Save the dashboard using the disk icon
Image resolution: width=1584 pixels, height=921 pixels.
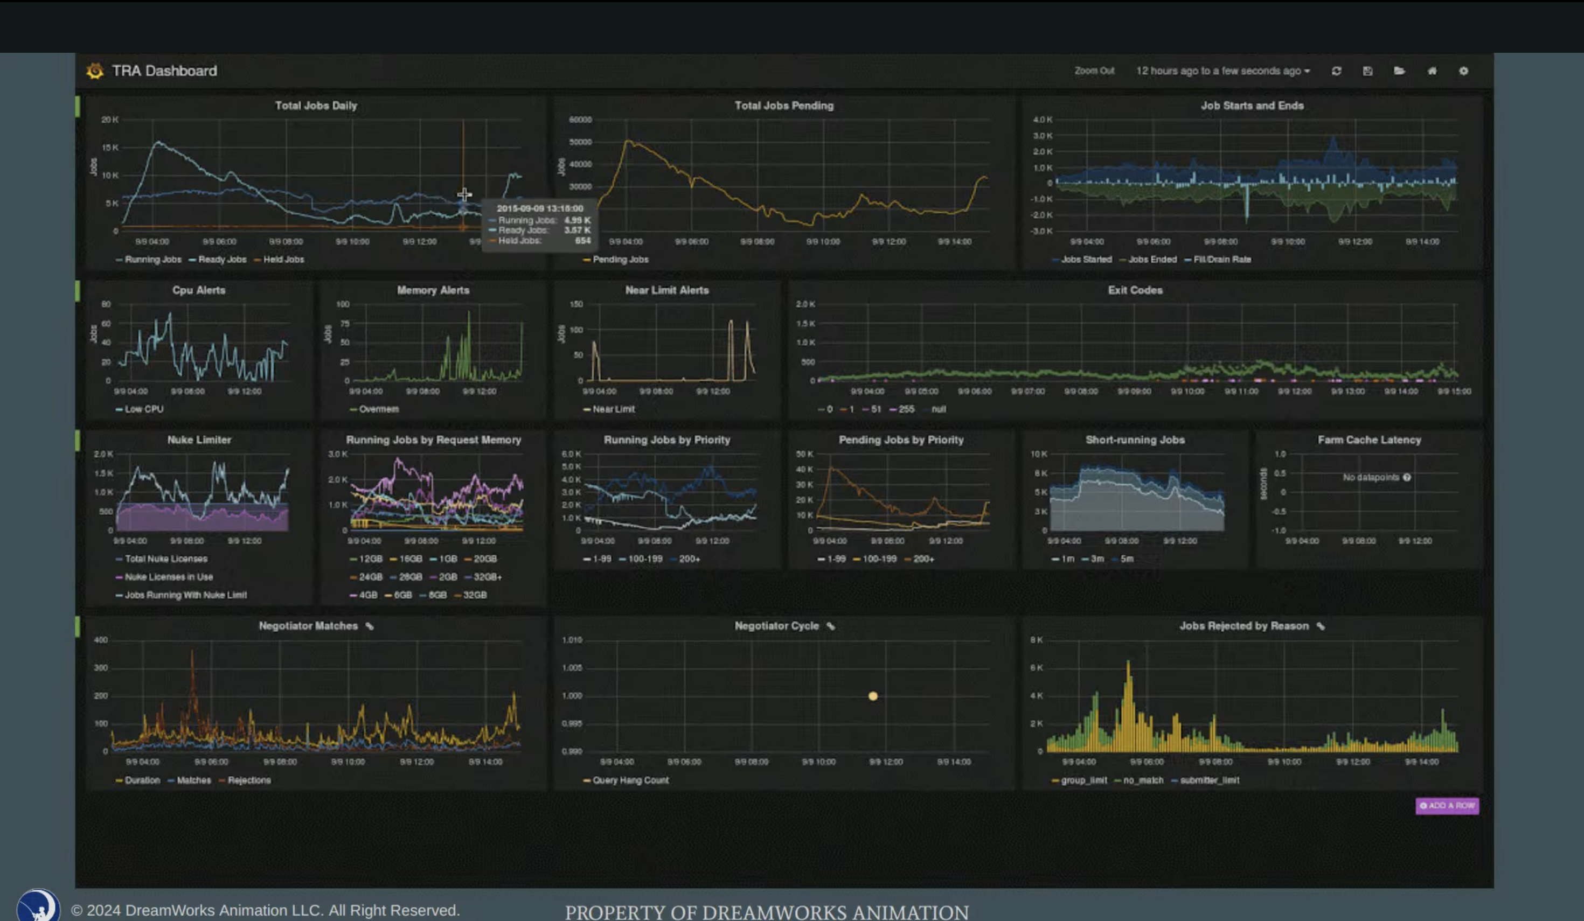click(1368, 71)
